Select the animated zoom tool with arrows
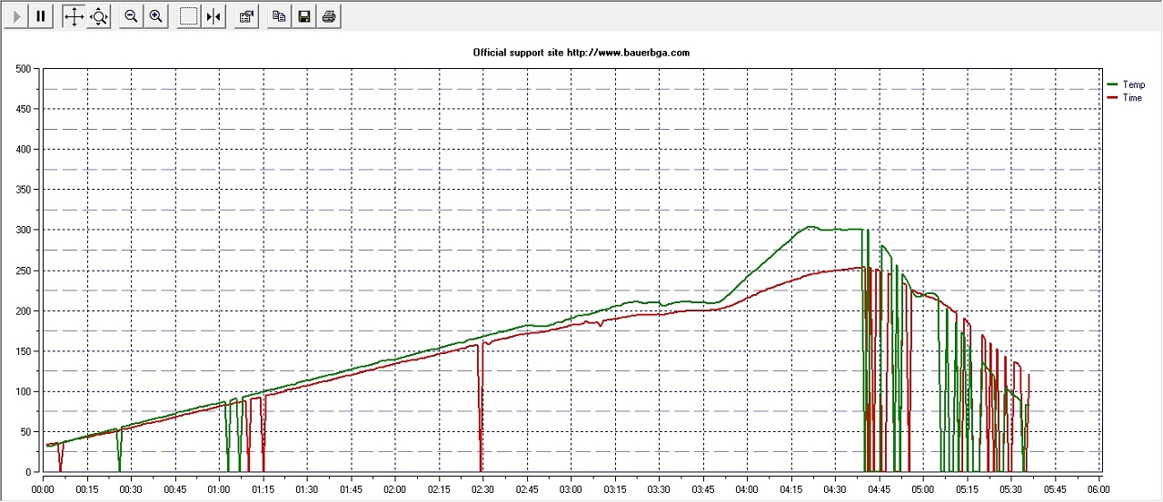 tap(98, 16)
